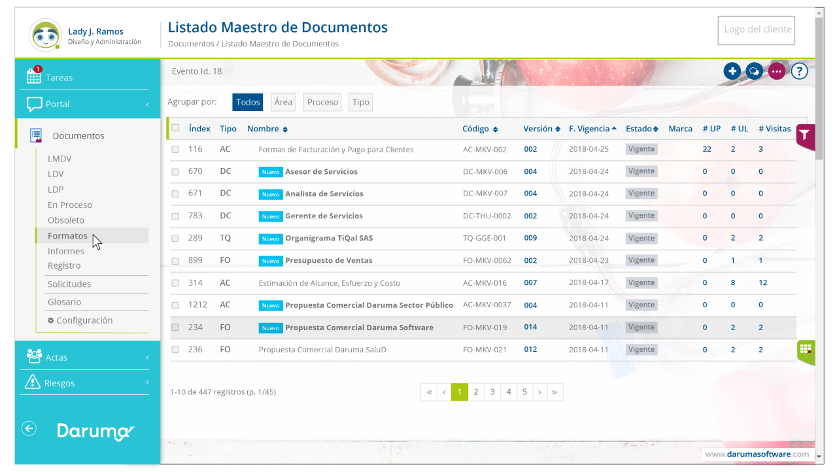Open the Registro submenu item

click(64, 265)
